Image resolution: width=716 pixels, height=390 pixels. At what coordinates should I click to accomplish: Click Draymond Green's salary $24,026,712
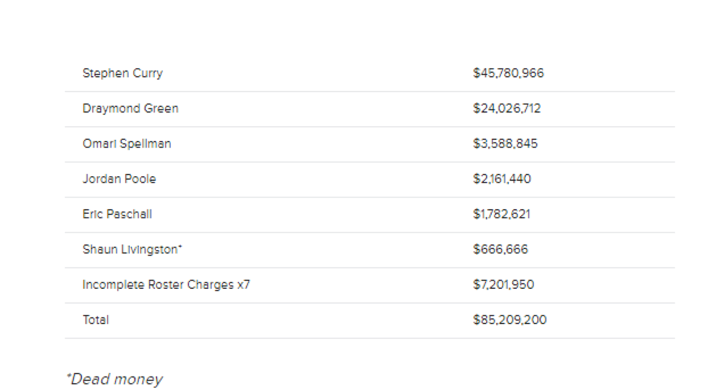point(507,109)
